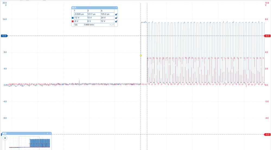The image size is (271, 150).
Task: Click the Δ column header in ruler table
Action: click(107, 11)
